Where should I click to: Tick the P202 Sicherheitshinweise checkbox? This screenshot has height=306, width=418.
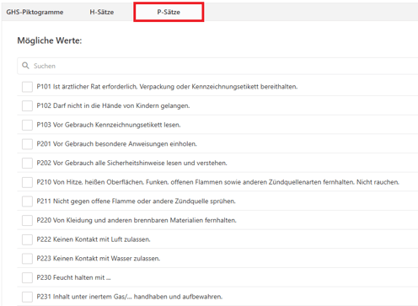tap(27, 164)
